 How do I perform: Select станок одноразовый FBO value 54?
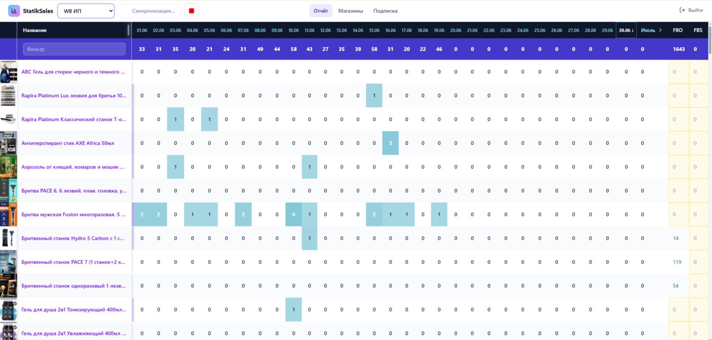[676, 286]
